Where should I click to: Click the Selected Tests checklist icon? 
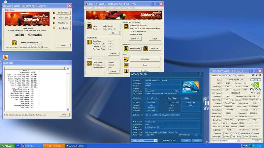click(x=89, y=42)
